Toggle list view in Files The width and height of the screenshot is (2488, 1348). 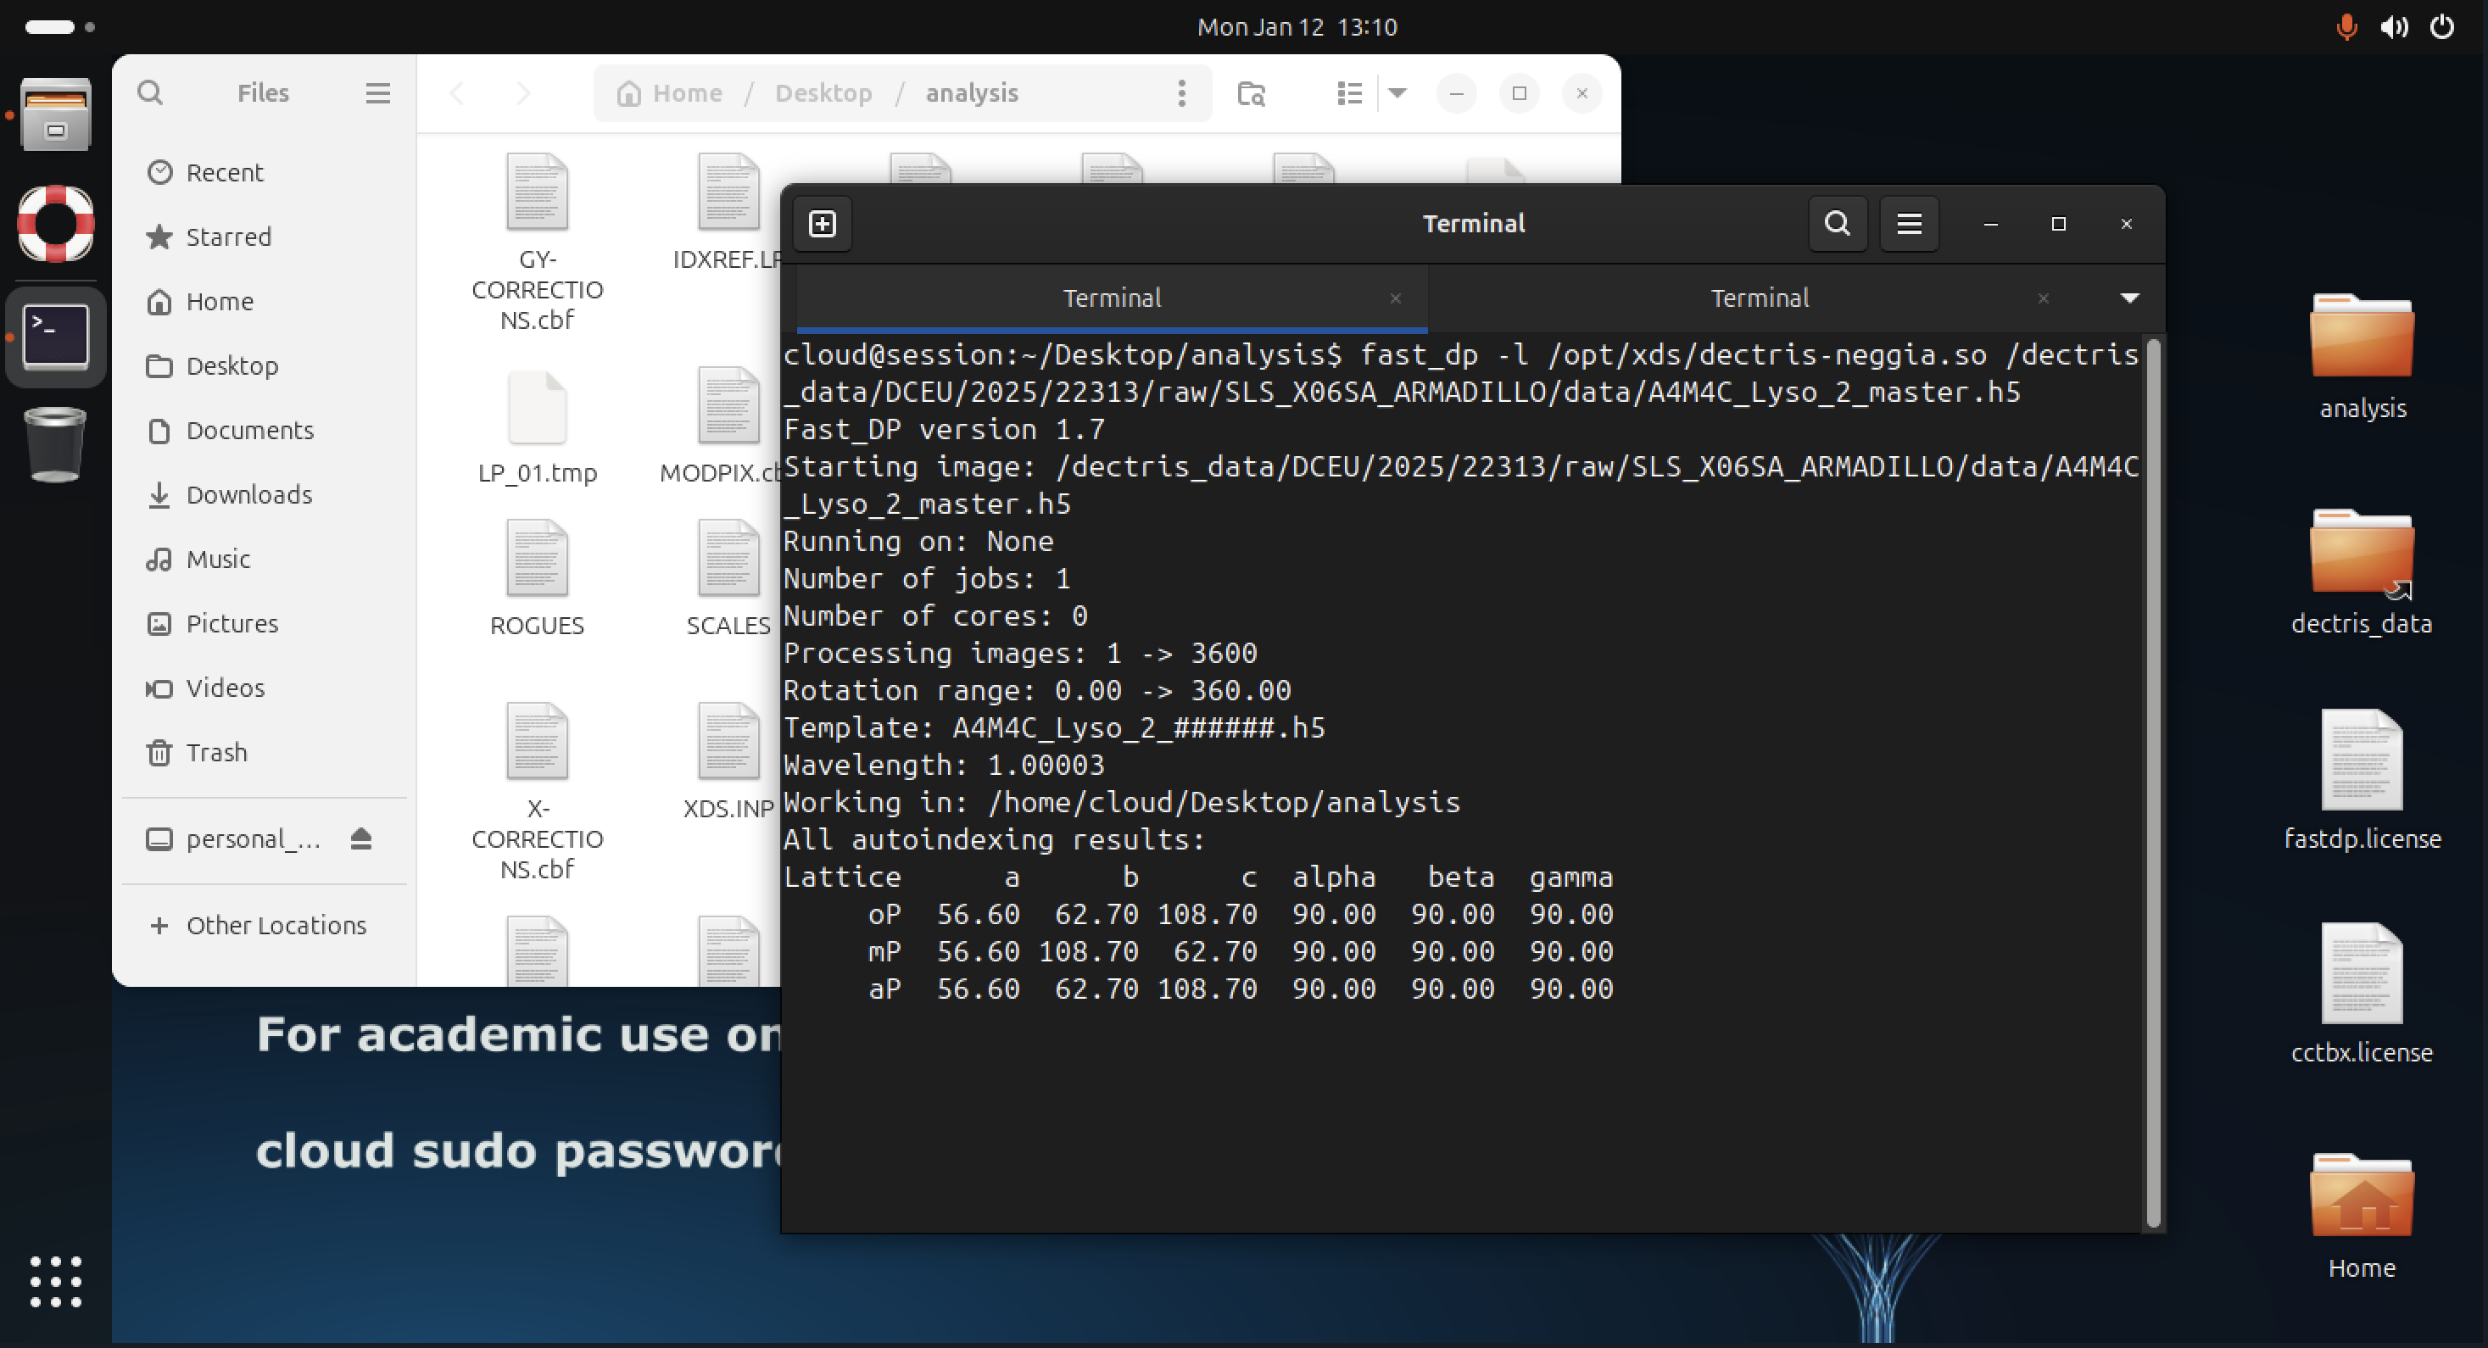tap(1349, 93)
